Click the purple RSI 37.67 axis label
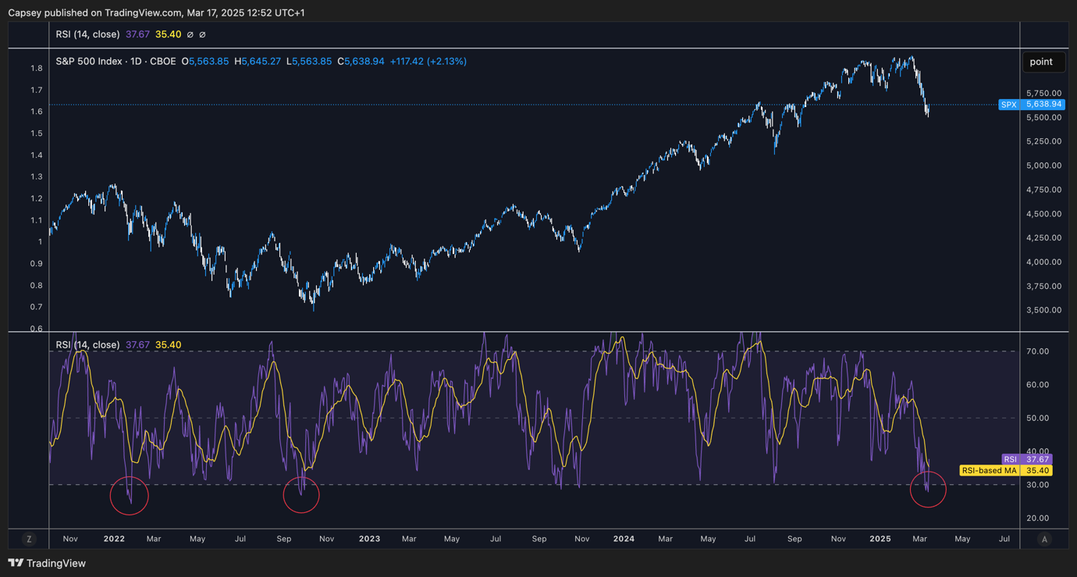Image resolution: width=1077 pixels, height=577 pixels. tap(1025, 459)
